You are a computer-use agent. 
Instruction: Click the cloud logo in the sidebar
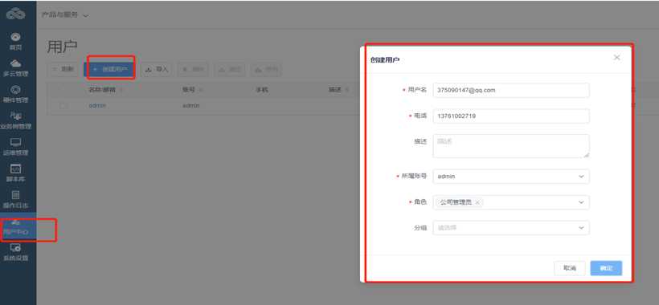(15, 14)
